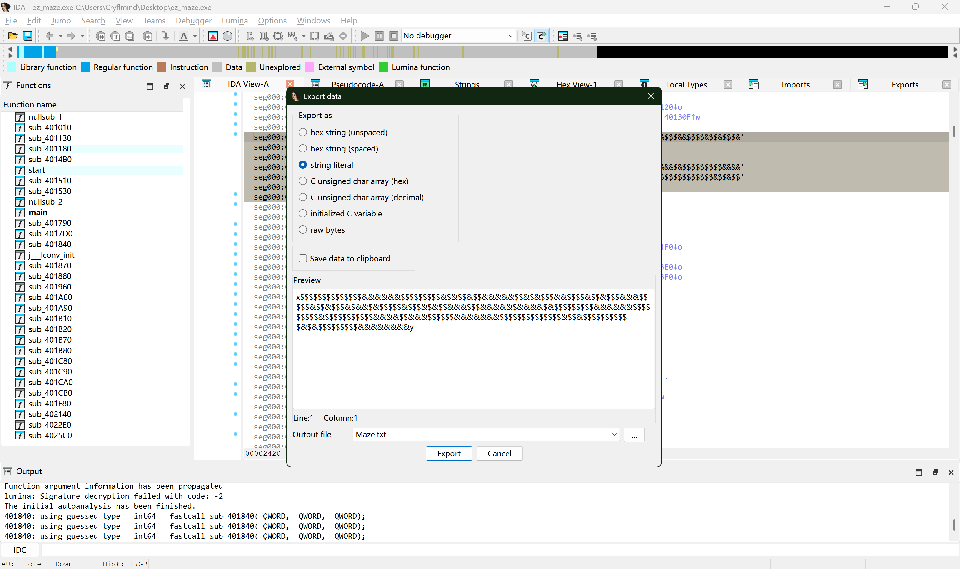Click the back navigation arrow icon
This screenshot has width=960, height=569.
coord(49,36)
